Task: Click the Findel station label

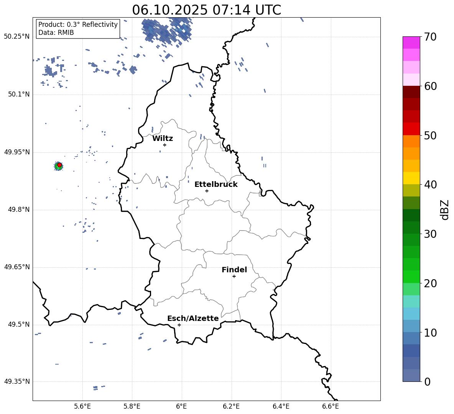Action: click(234, 270)
